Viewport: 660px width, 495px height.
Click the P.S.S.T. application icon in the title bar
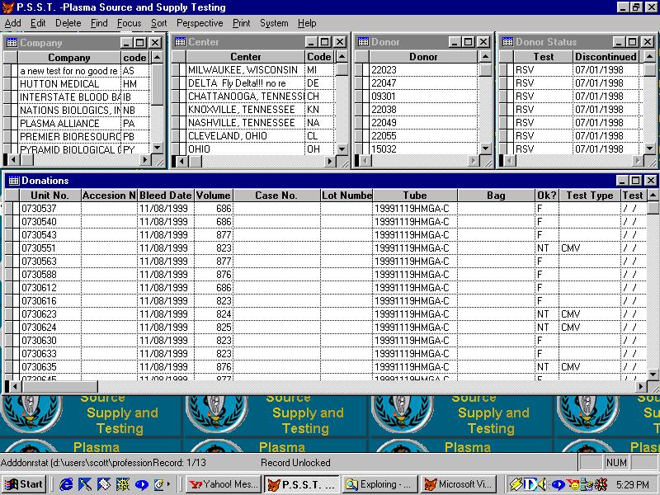click(x=8, y=7)
